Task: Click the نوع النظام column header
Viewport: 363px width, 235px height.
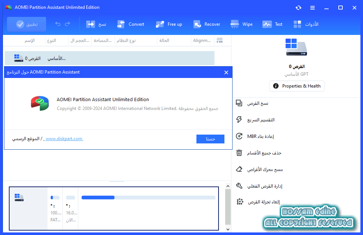Action: (x=126, y=40)
